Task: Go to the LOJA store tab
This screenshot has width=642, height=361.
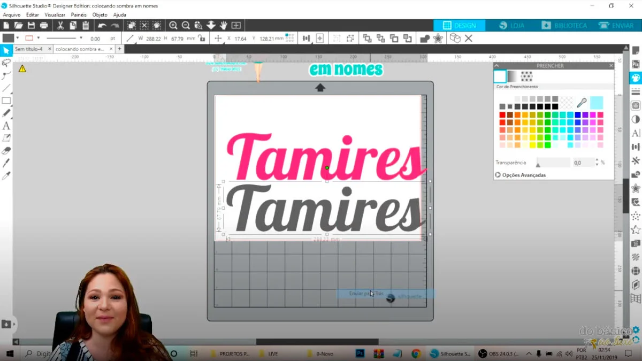Action: [511, 25]
